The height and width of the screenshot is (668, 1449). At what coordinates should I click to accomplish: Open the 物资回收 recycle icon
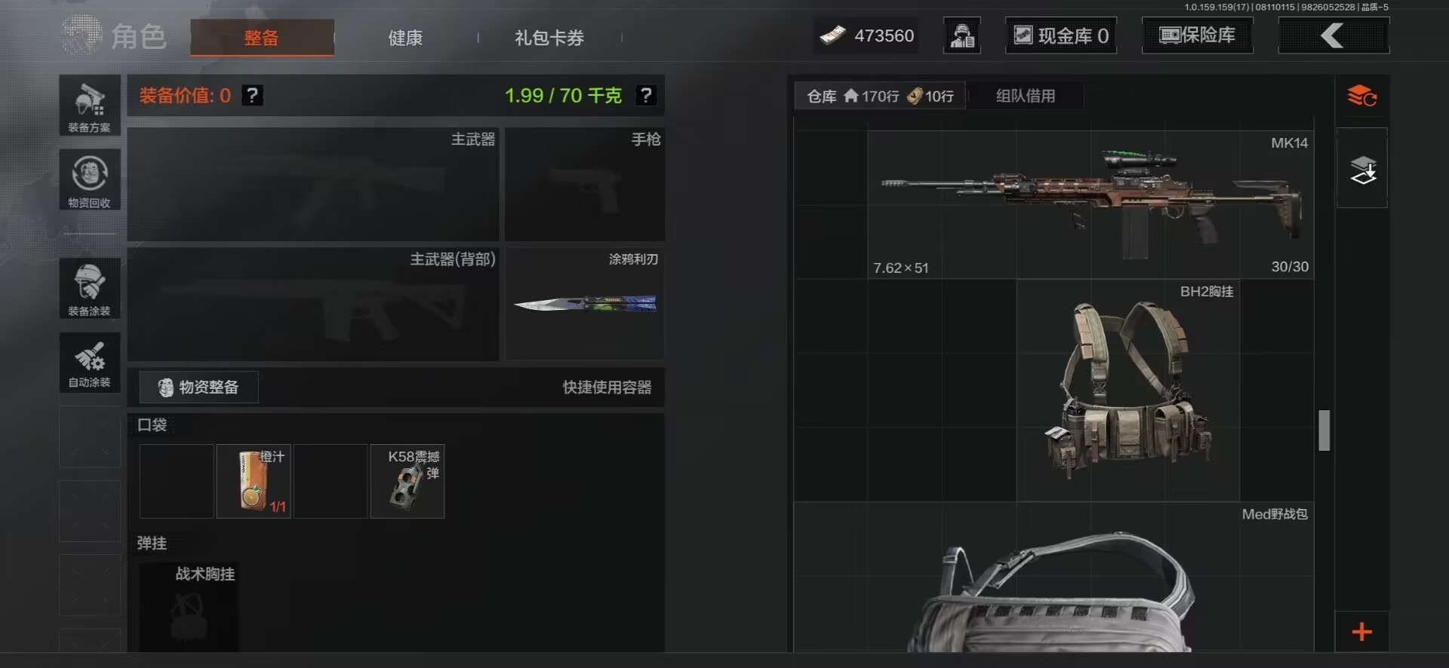[90, 179]
